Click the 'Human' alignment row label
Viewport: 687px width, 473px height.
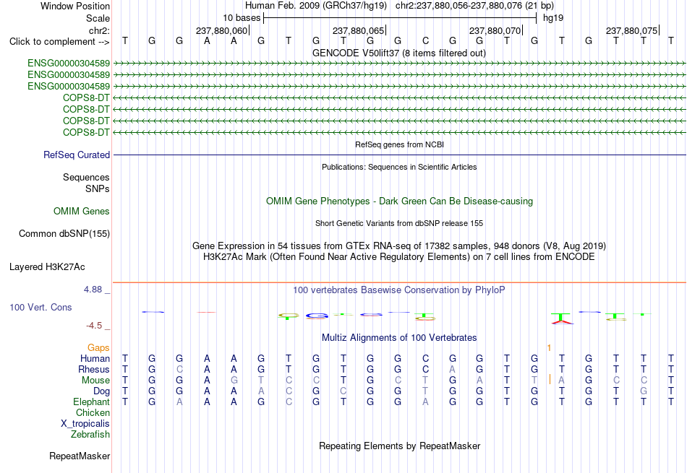[95, 359]
